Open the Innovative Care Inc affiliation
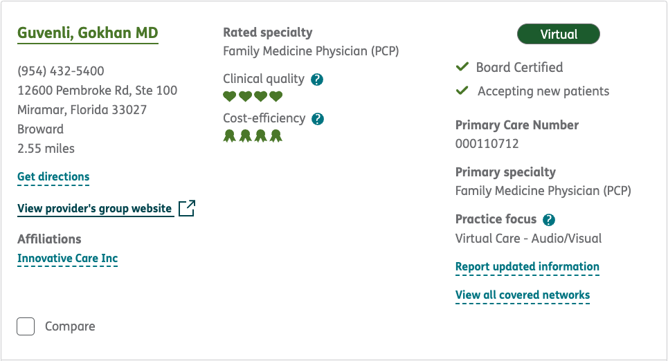This screenshot has width=668, height=361. tap(67, 259)
